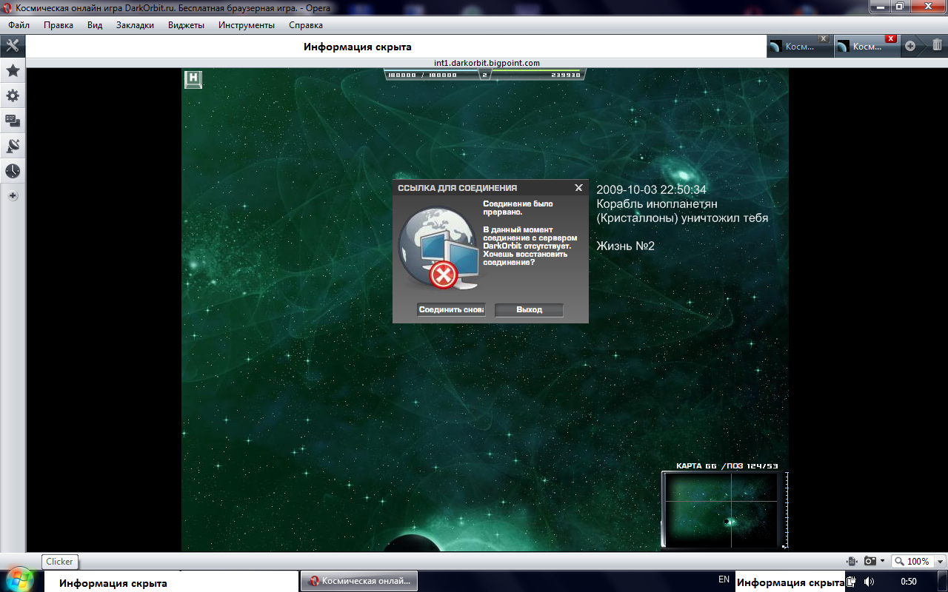Click the minimap in the game

coord(722,511)
